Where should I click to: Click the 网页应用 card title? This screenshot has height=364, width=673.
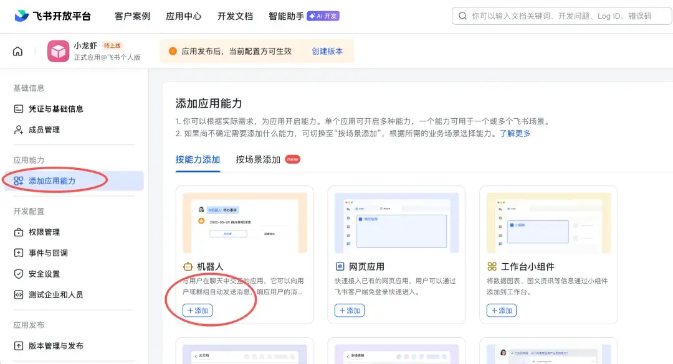366,267
